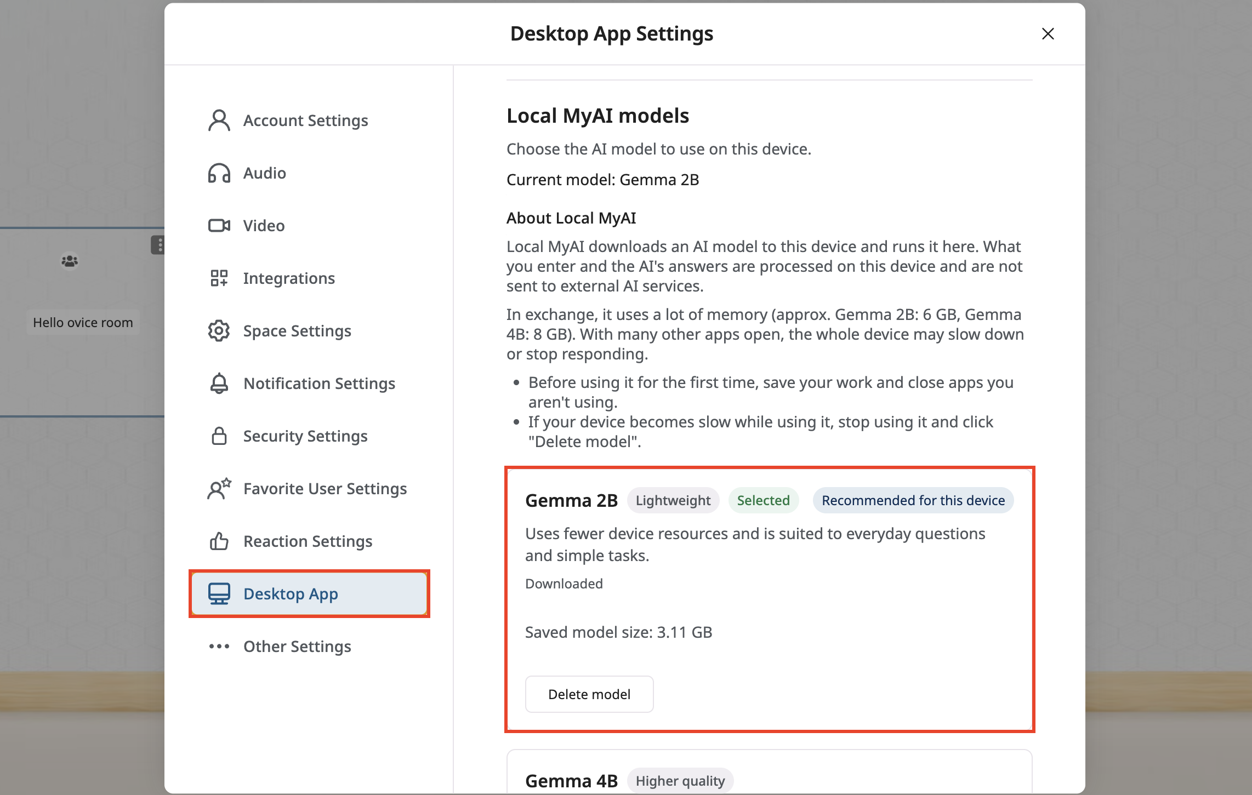Click the Space Settings gear icon
This screenshot has height=795, width=1252.
click(x=219, y=331)
